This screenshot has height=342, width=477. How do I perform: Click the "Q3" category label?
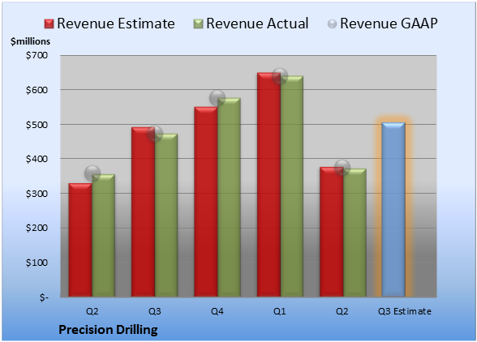pos(154,311)
